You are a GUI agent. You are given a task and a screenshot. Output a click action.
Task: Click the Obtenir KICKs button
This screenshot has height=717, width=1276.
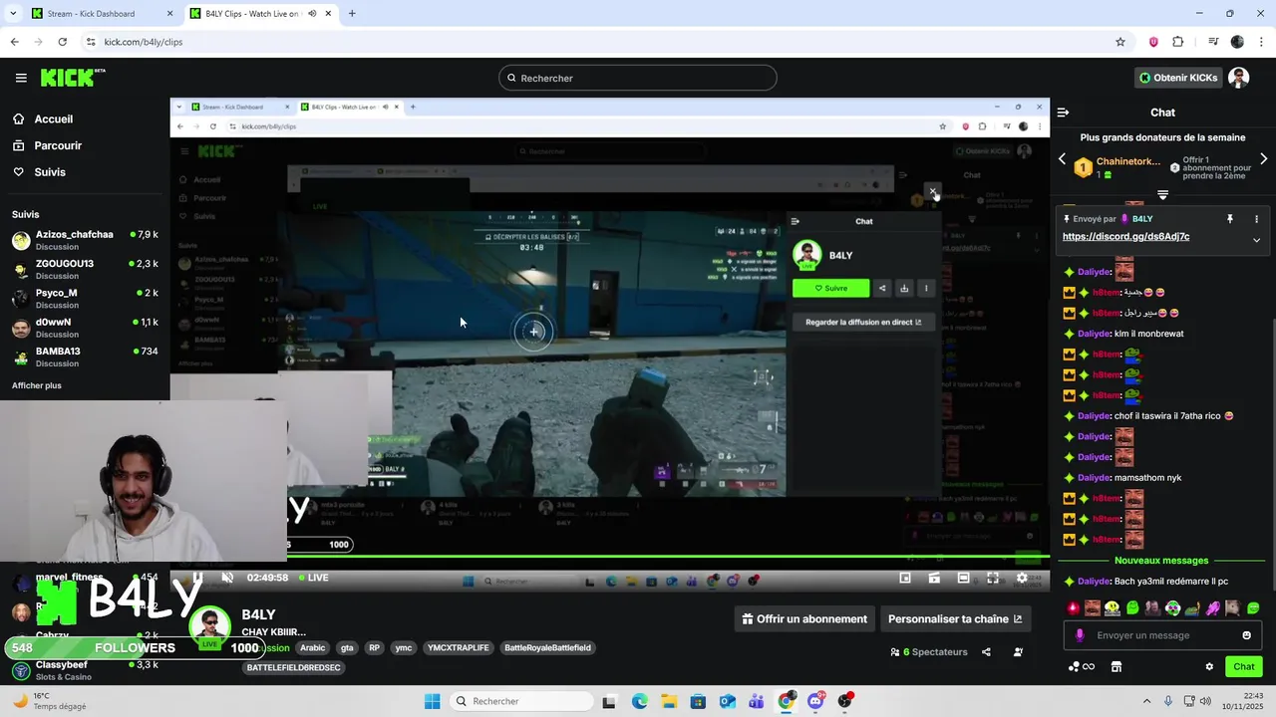point(1178,78)
